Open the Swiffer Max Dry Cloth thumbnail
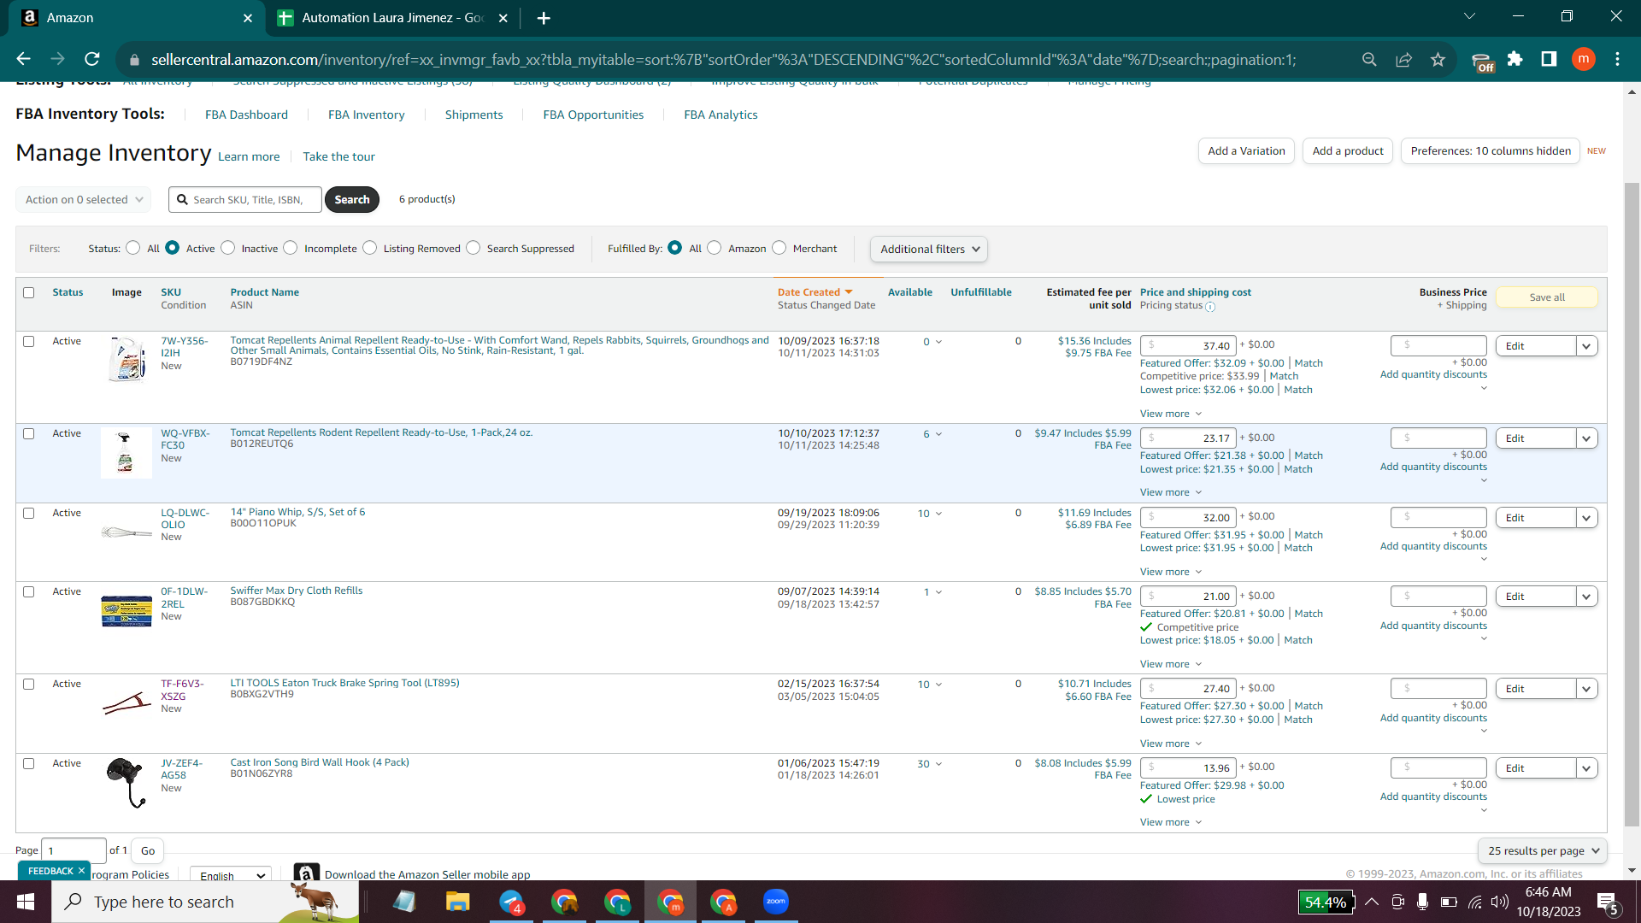This screenshot has width=1641, height=923. click(126, 611)
